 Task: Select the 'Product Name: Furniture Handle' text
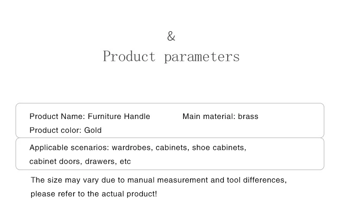(x=90, y=116)
